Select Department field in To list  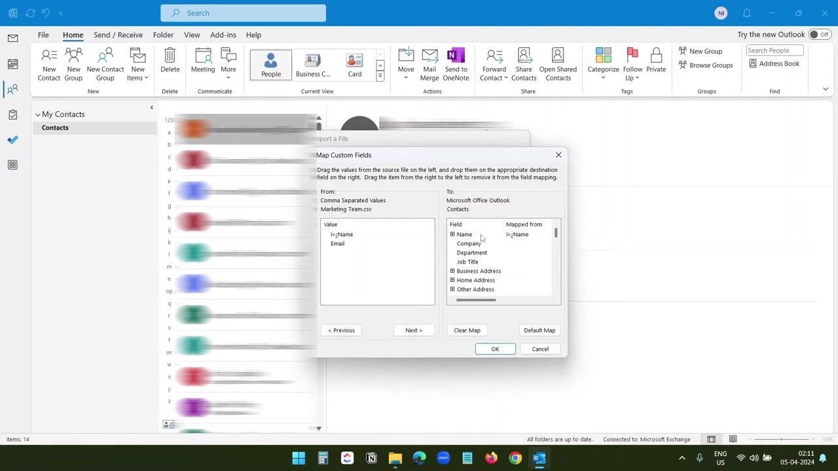pos(472,253)
